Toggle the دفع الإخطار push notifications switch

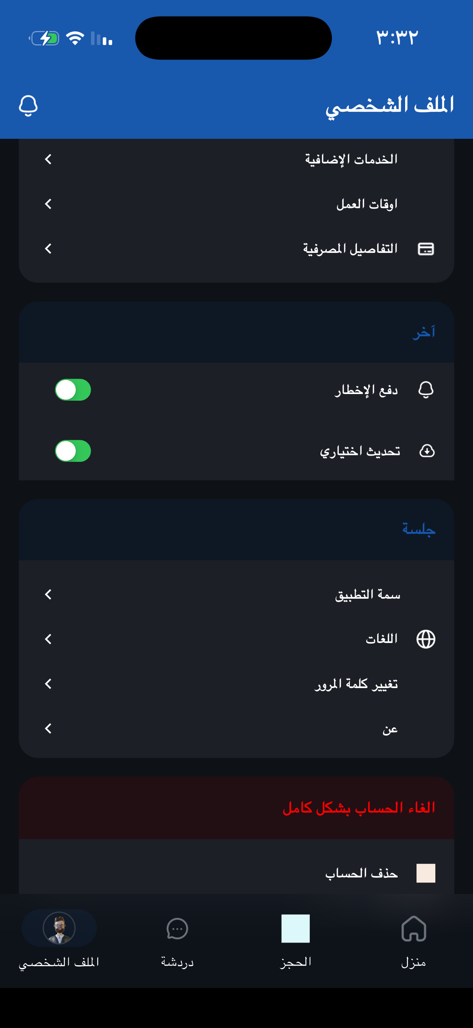point(73,389)
